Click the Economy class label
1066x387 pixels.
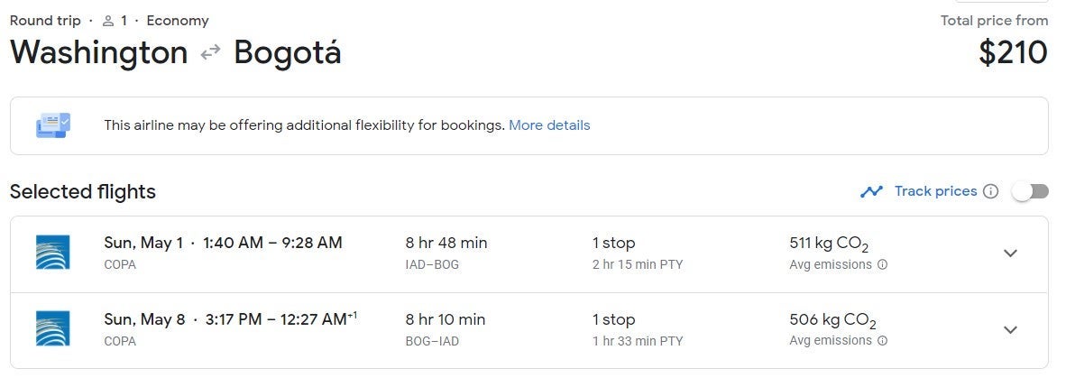click(178, 21)
